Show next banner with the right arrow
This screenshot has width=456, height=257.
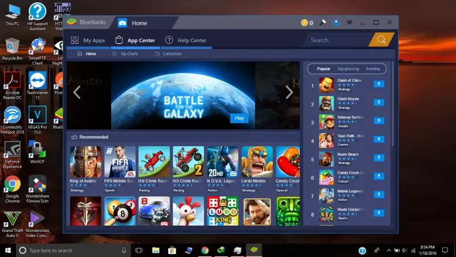pos(289,93)
